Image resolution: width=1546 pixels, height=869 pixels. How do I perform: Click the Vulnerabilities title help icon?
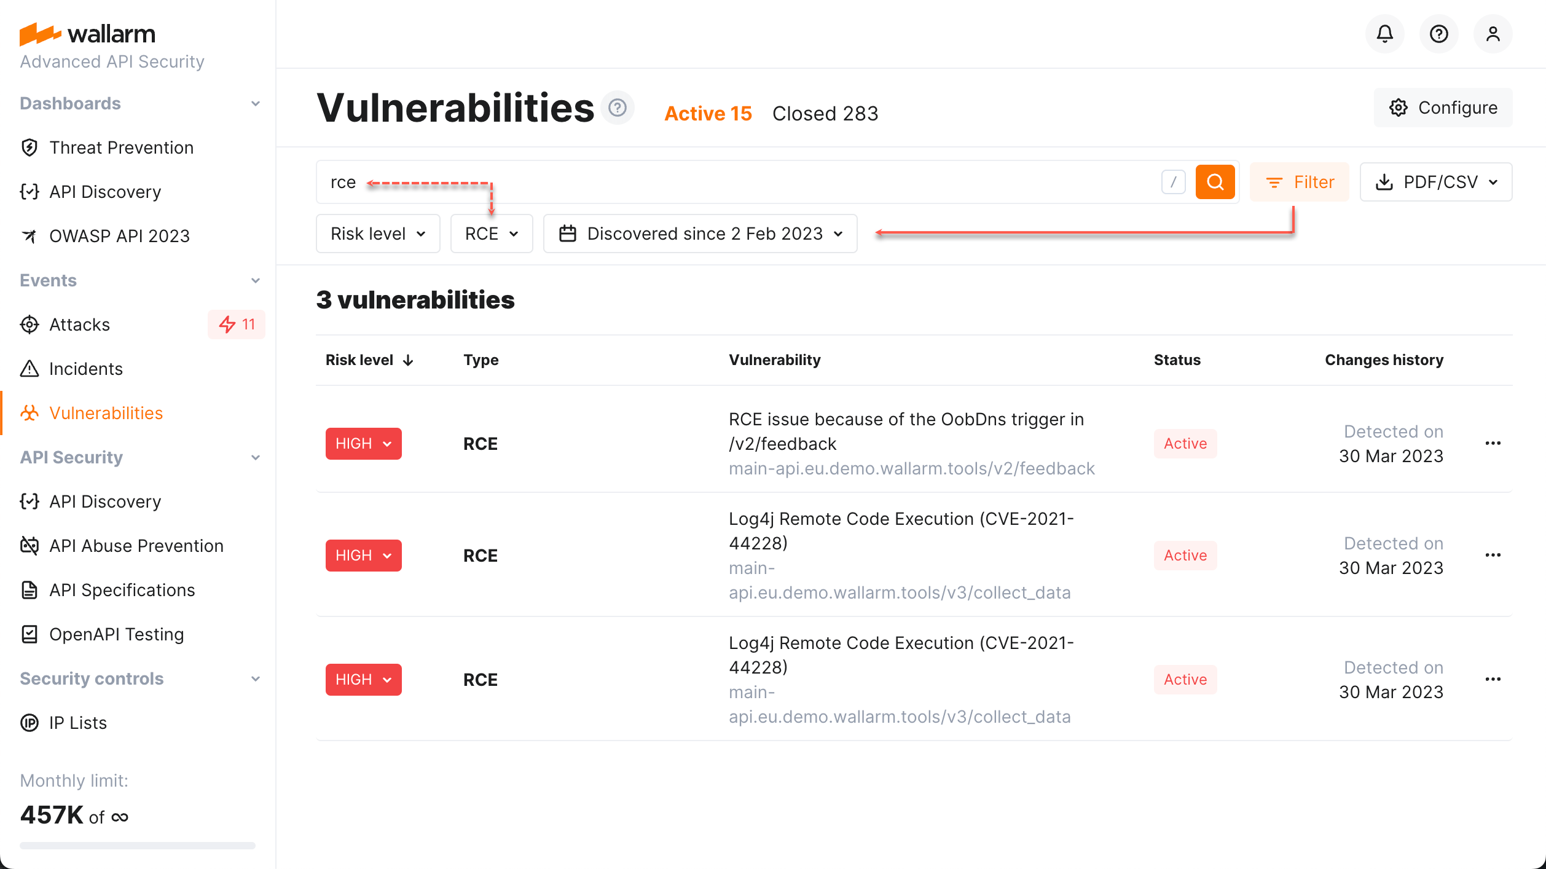[x=617, y=108]
